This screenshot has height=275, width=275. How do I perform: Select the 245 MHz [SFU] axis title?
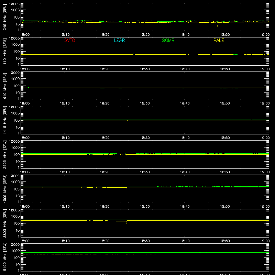(x=5, y=17)
